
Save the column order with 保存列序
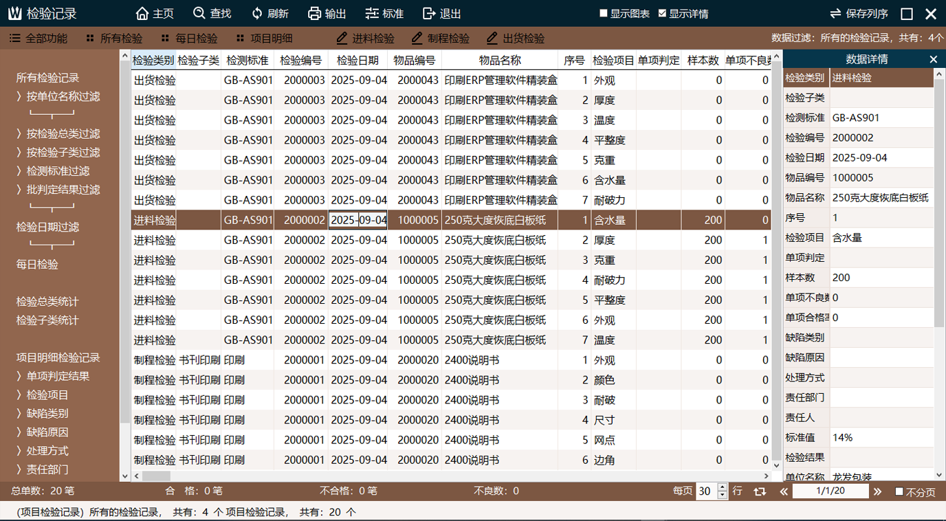pos(859,14)
